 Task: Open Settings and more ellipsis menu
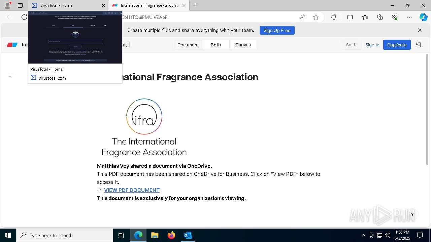pyautogui.click(x=409, y=17)
